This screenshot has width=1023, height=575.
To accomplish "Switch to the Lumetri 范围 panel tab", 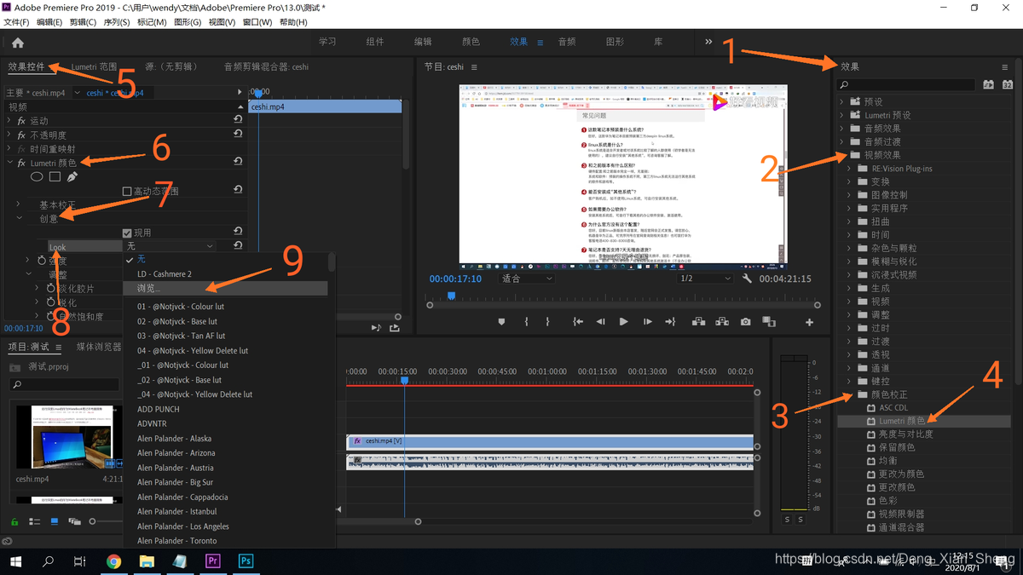I will coord(94,66).
